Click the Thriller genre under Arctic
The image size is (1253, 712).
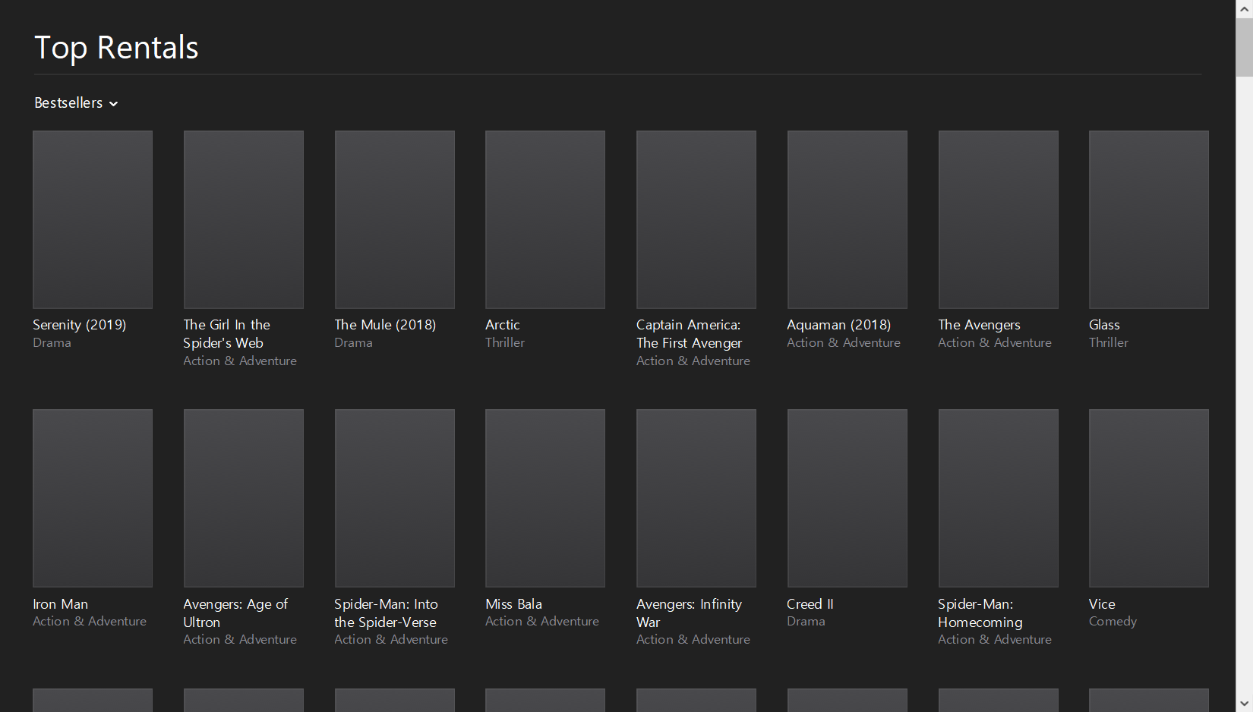(x=505, y=343)
